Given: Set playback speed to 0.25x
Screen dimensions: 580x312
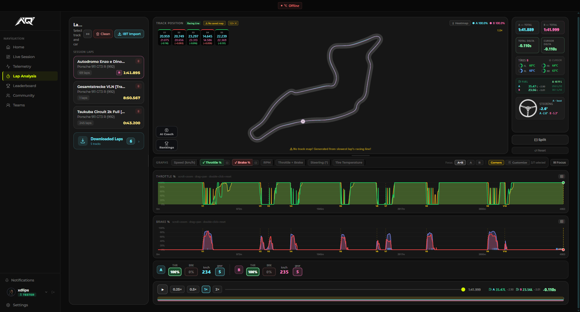Looking at the screenshot, I should coord(177,290).
